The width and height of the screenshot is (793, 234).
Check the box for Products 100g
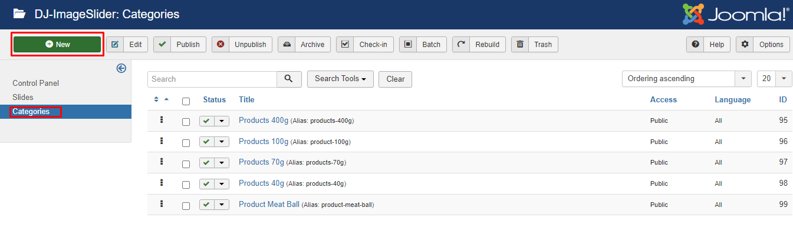click(x=186, y=143)
